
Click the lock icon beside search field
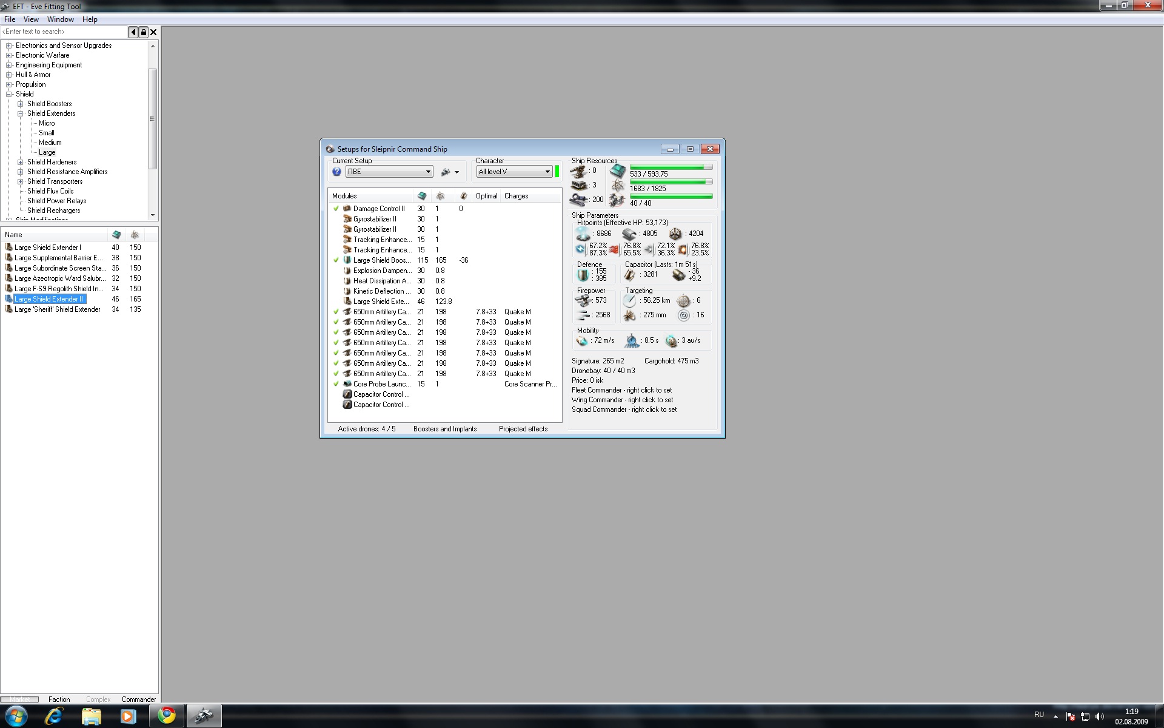(x=144, y=32)
